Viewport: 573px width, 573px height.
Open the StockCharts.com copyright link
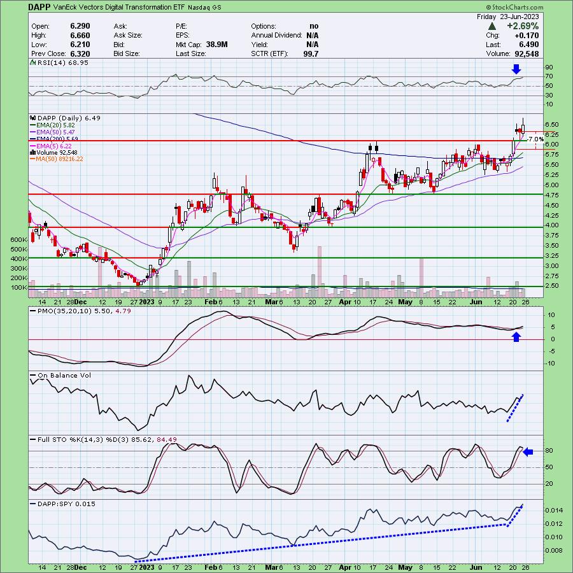(514, 7)
